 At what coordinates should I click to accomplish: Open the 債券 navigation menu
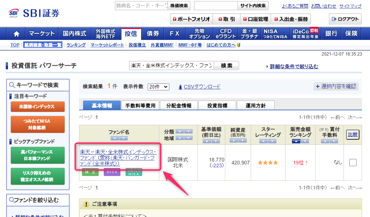coord(153,34)
